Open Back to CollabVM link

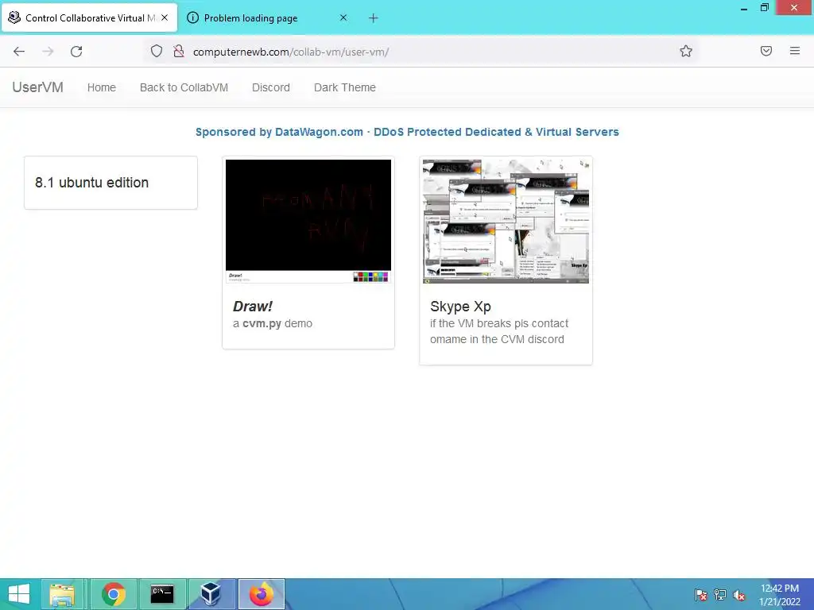(184, 87)
